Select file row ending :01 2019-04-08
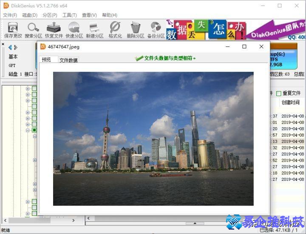Screen dimensions: 306x234 (x=288, y=122)
